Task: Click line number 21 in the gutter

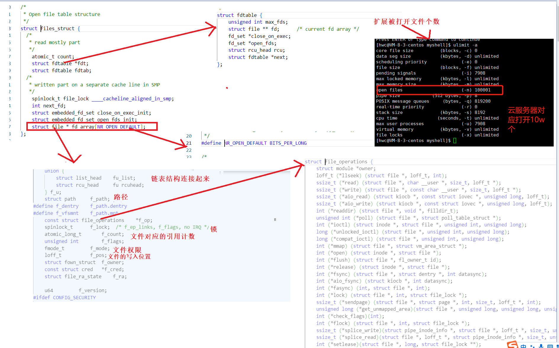Action: (189, 143)
